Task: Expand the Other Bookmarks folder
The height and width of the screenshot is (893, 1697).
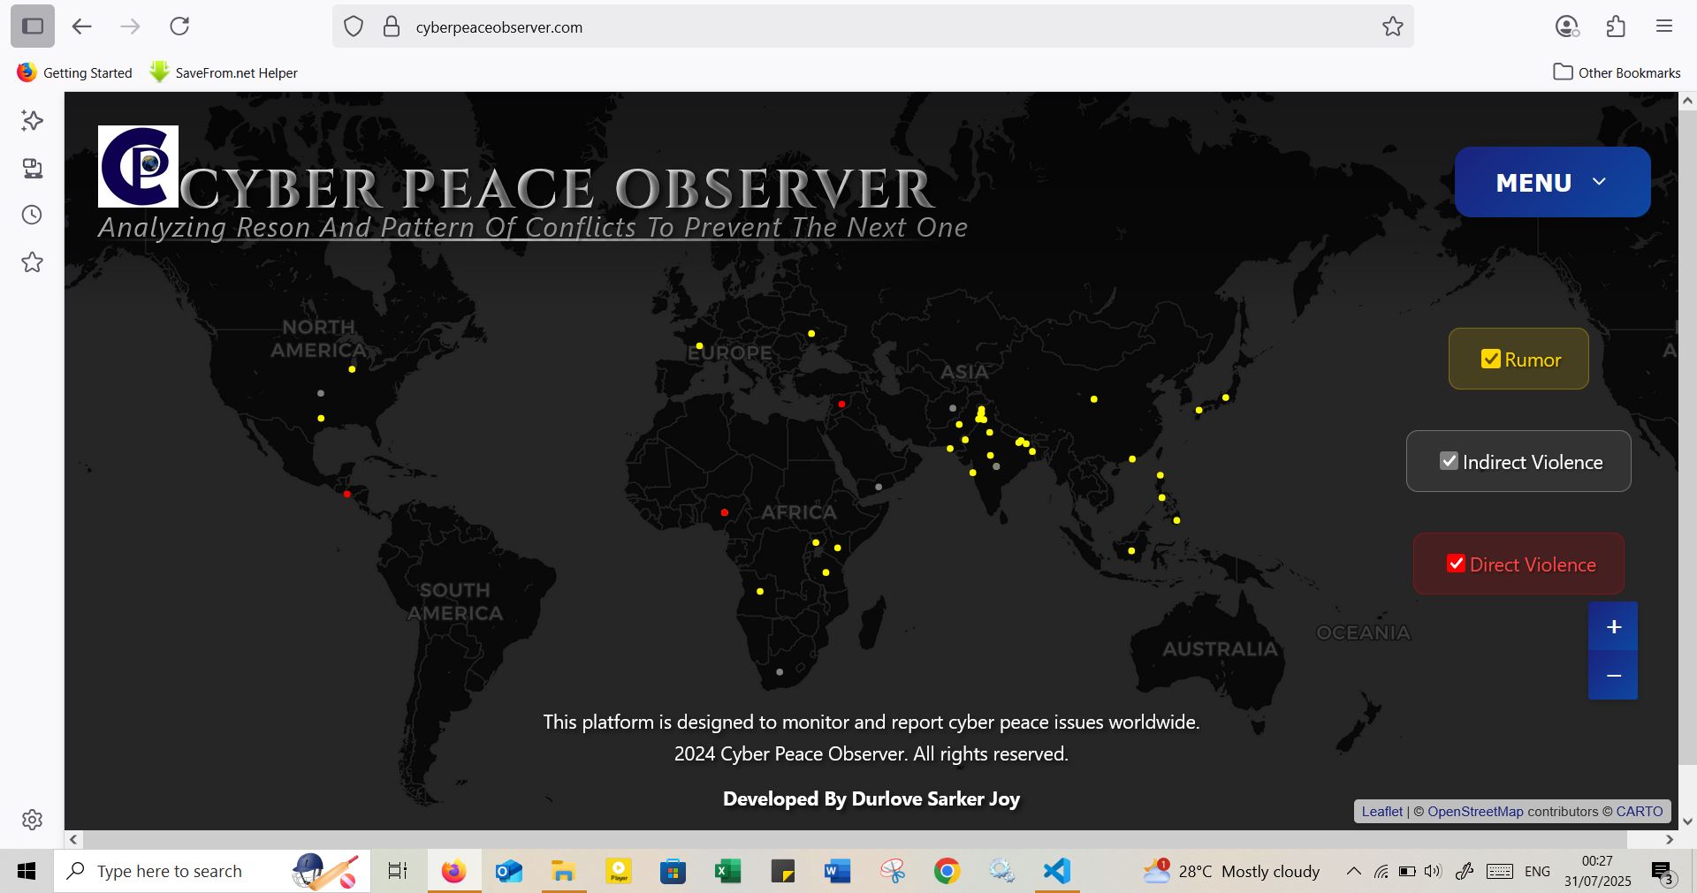Action: tap(1616, 72)
